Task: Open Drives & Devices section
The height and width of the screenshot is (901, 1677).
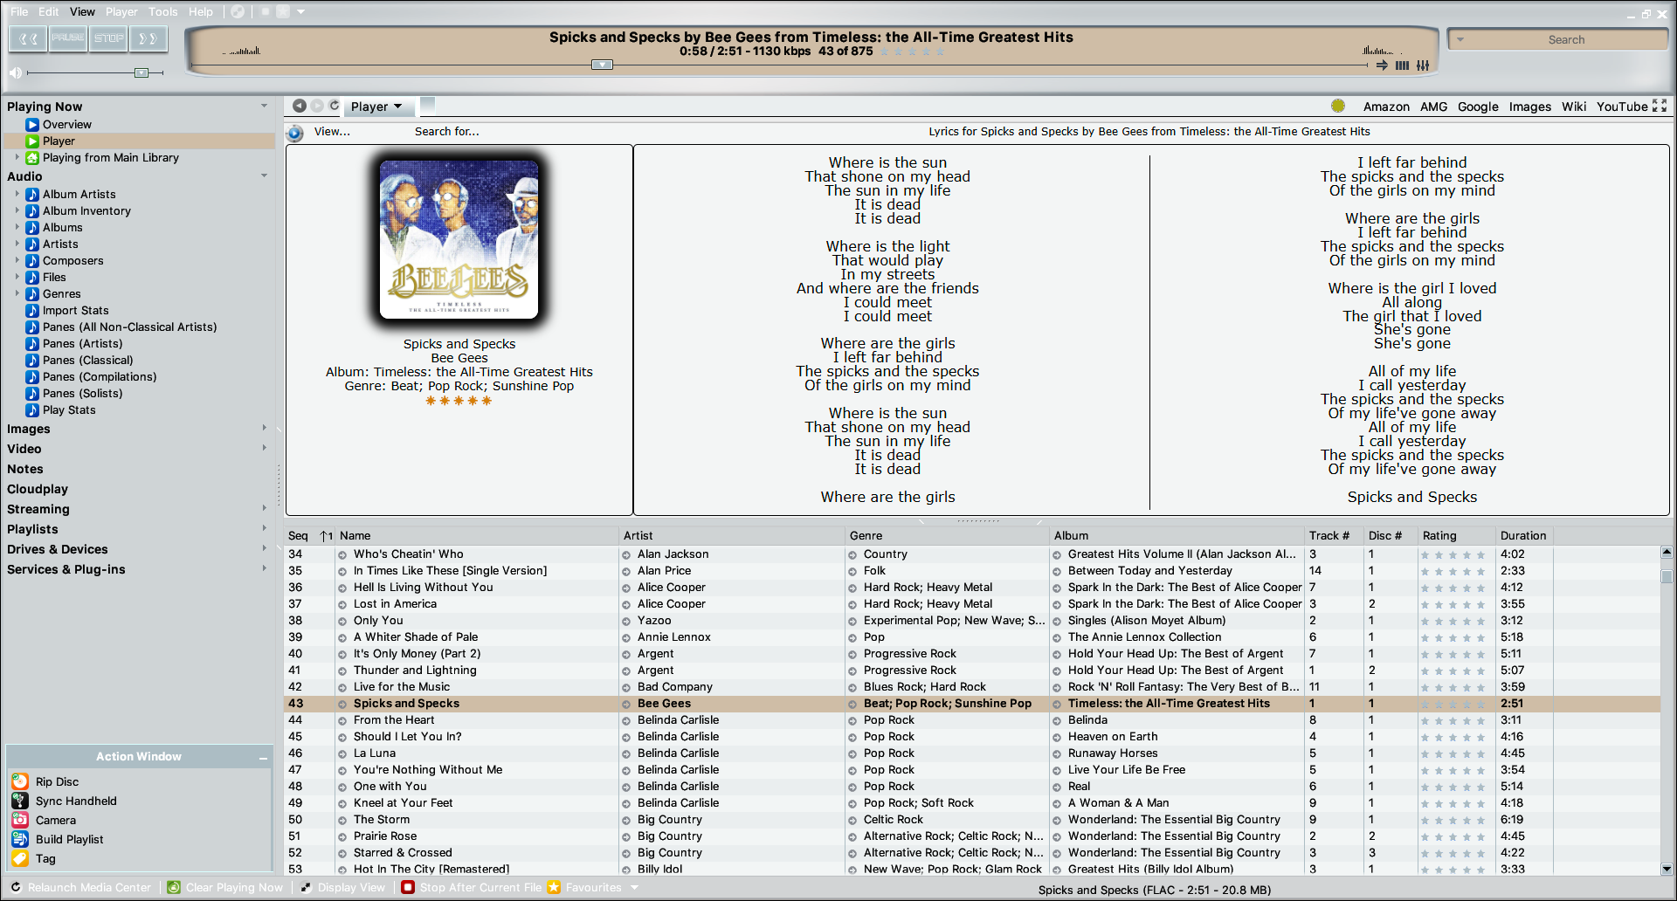Action: click(x=58, y=549)
